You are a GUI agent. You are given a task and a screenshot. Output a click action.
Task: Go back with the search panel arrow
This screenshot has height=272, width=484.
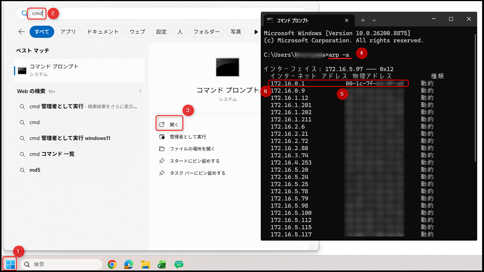[22, 32]
